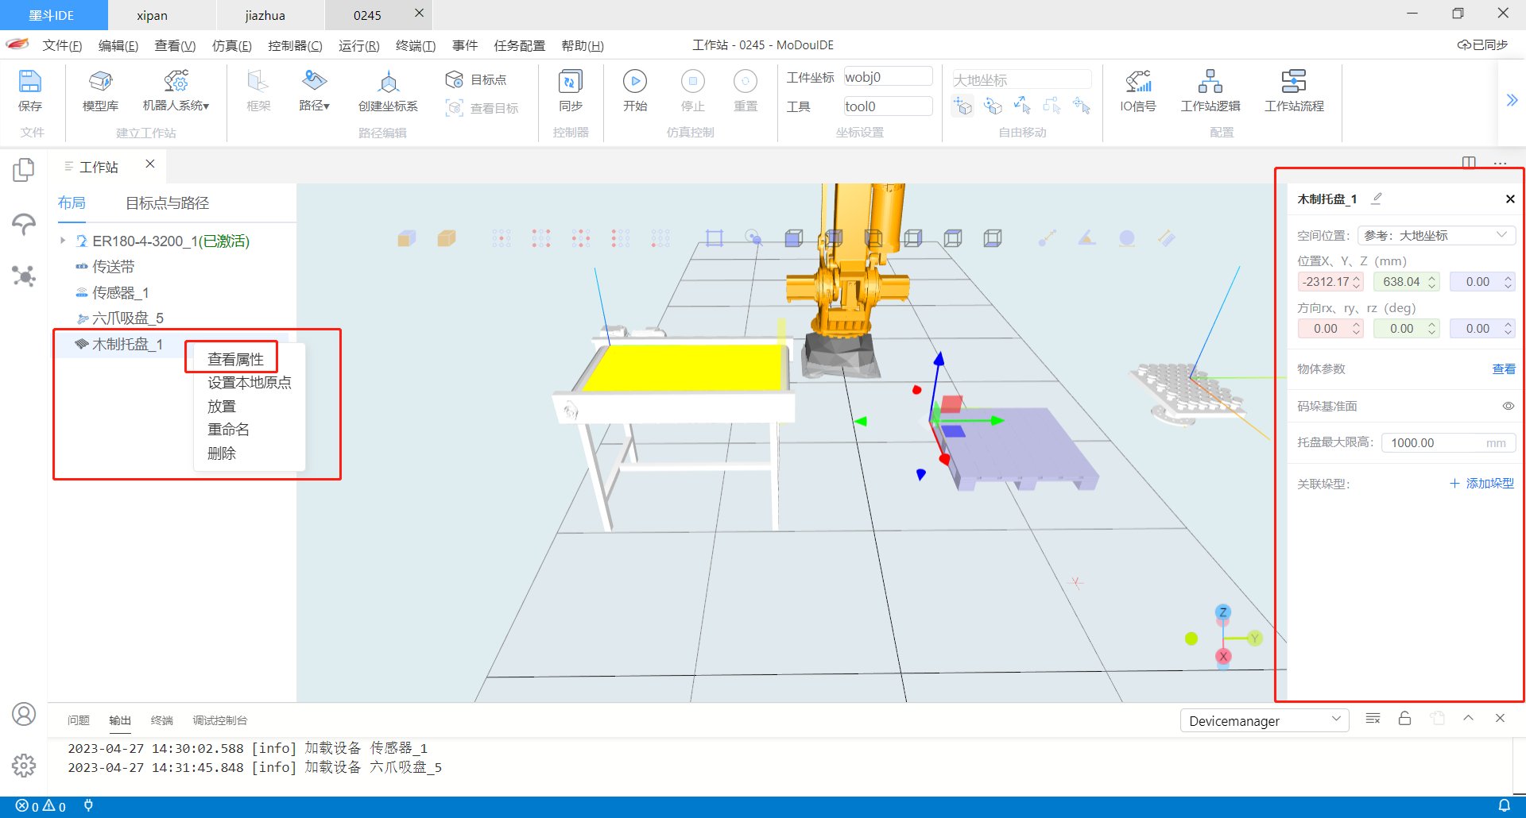This screenshot has width=1526, height=818.
Task: Click the Sync (同步) controller icon
Action: (x=570, y=82)
